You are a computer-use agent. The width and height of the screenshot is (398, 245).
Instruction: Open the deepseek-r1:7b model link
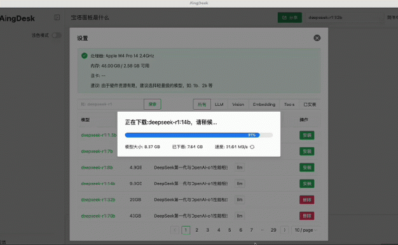(x=97, y=151)
